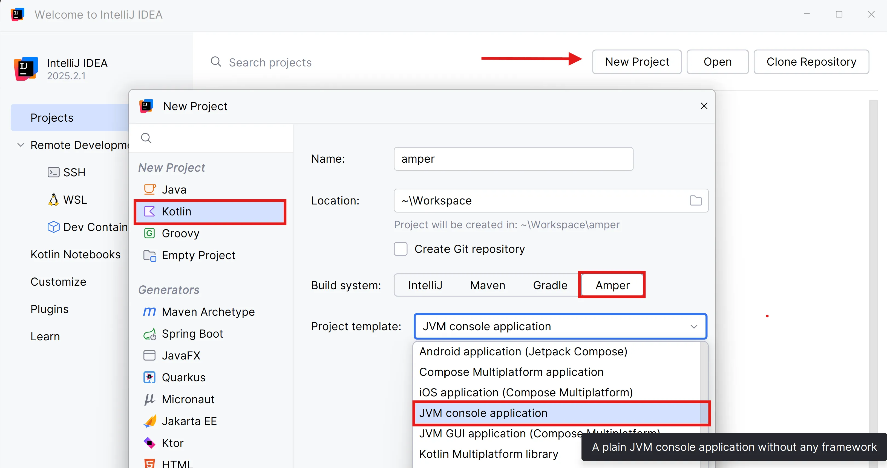Enable Create Git repository checkbox
This screenshot has height=468, width=887.
coord(401,248)
